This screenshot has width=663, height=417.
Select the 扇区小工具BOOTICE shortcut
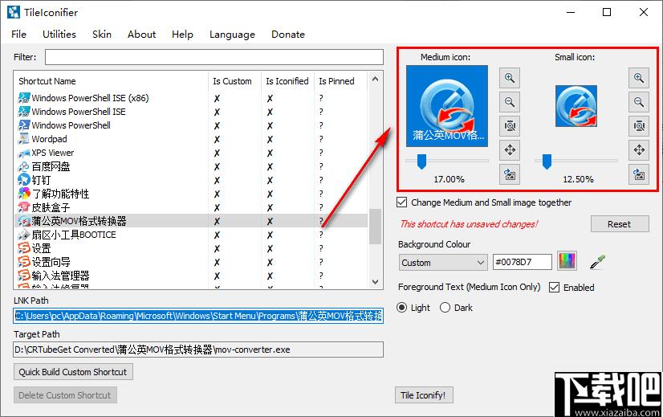[x=193, y=235]
